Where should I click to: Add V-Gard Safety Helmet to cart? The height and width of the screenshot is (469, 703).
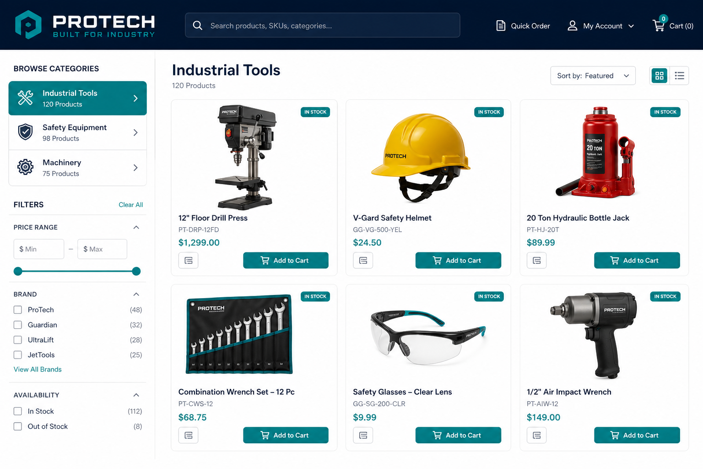point(458,261)
